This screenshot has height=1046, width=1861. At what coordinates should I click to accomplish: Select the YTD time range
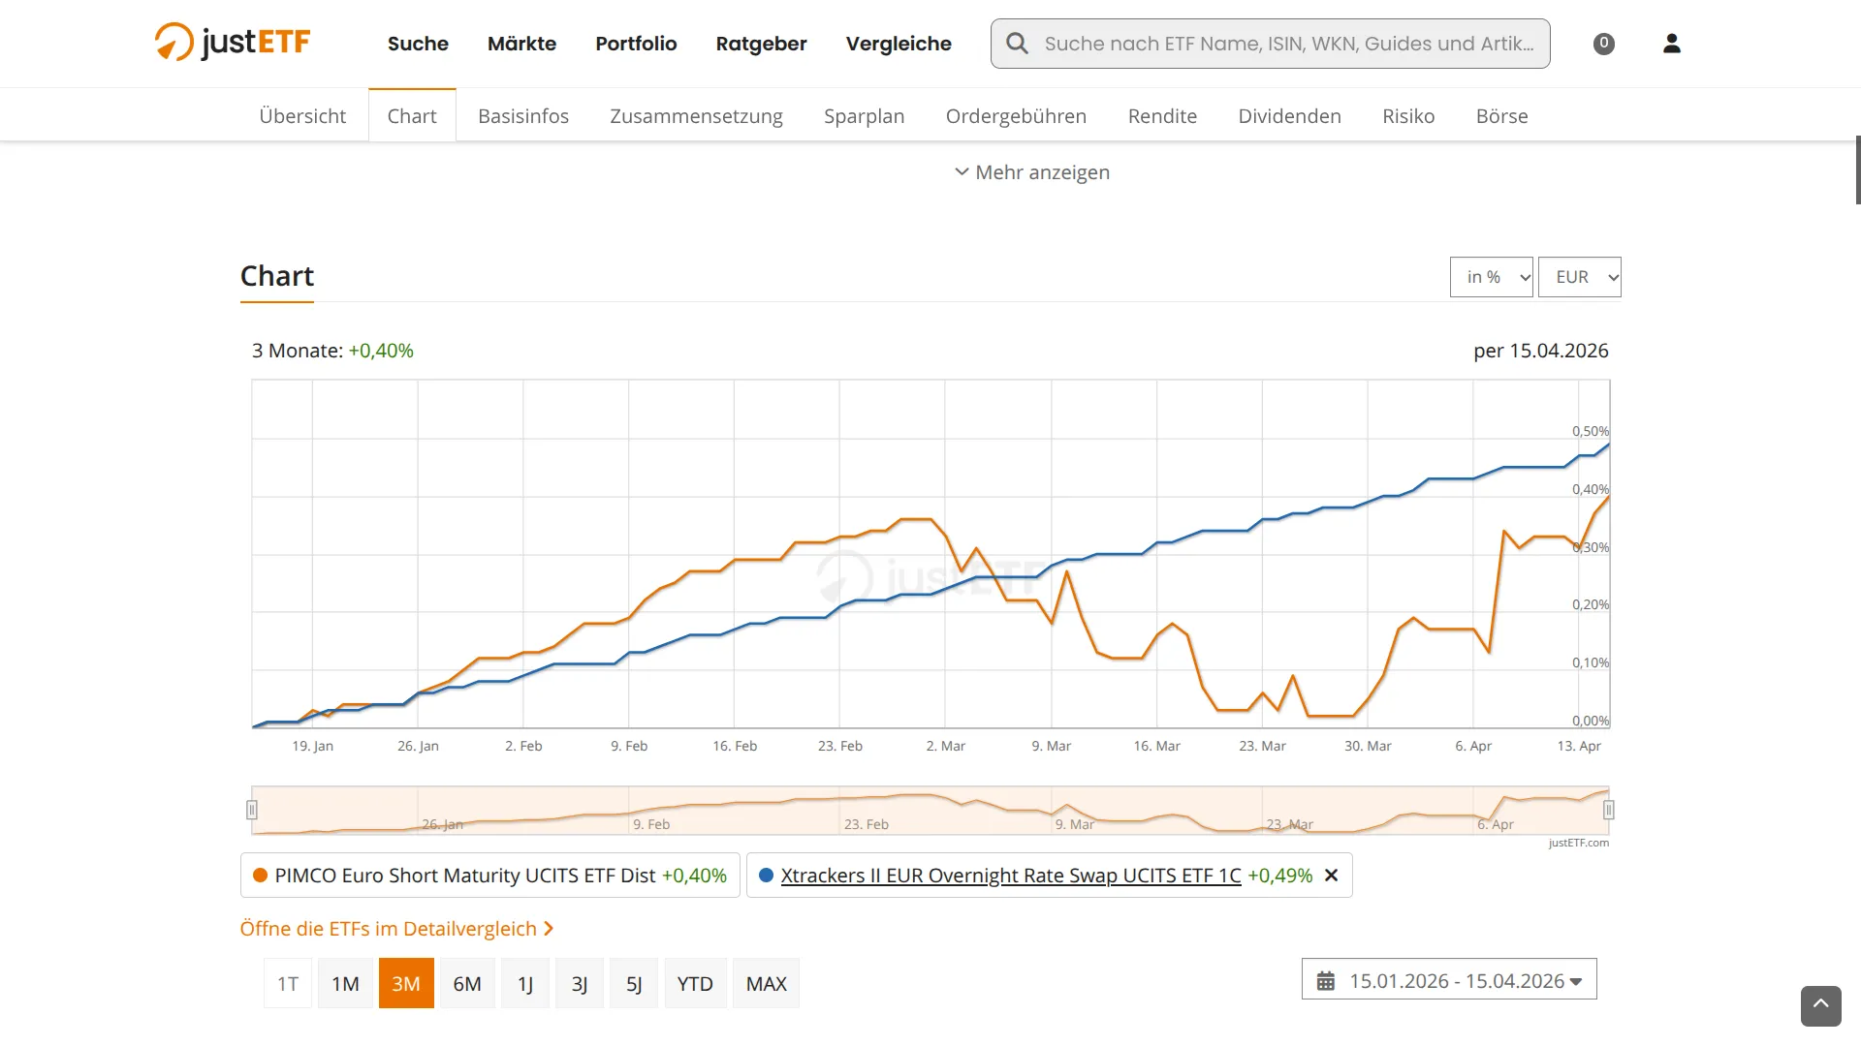click(695, 984)
